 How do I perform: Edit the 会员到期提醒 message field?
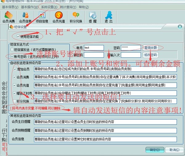coord(105,130)
